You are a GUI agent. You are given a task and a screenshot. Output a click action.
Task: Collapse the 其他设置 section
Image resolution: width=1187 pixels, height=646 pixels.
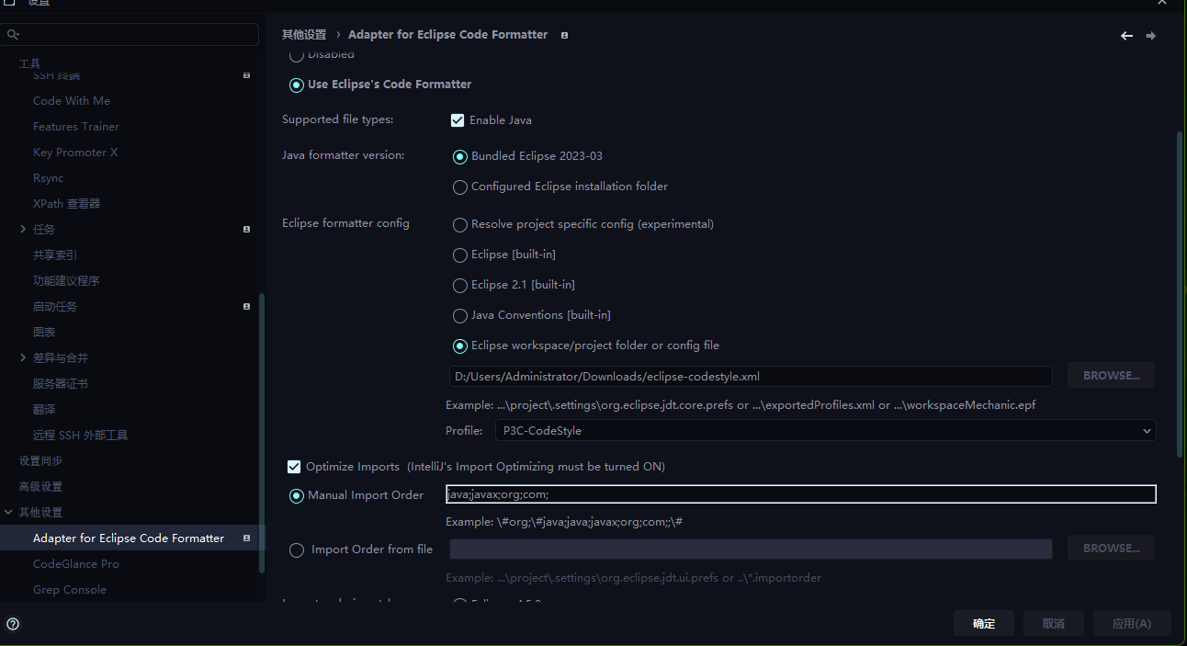(x=8, y=512)
